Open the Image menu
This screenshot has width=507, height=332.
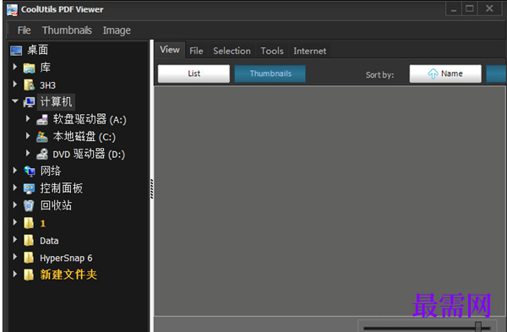click(117, 30)
